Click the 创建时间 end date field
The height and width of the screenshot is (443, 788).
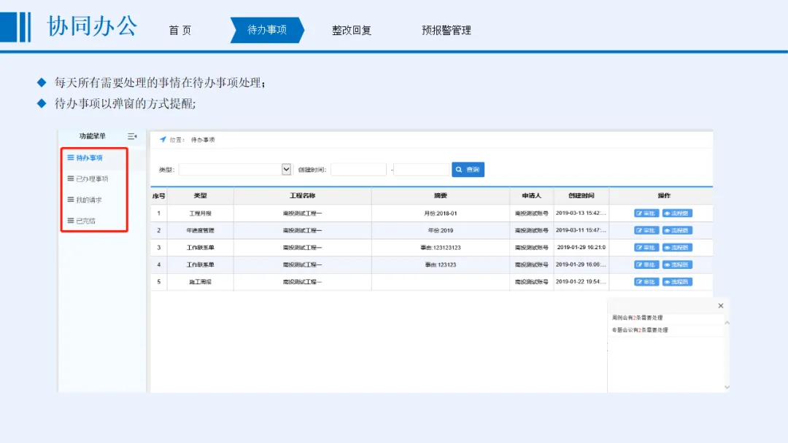point(421,170)
